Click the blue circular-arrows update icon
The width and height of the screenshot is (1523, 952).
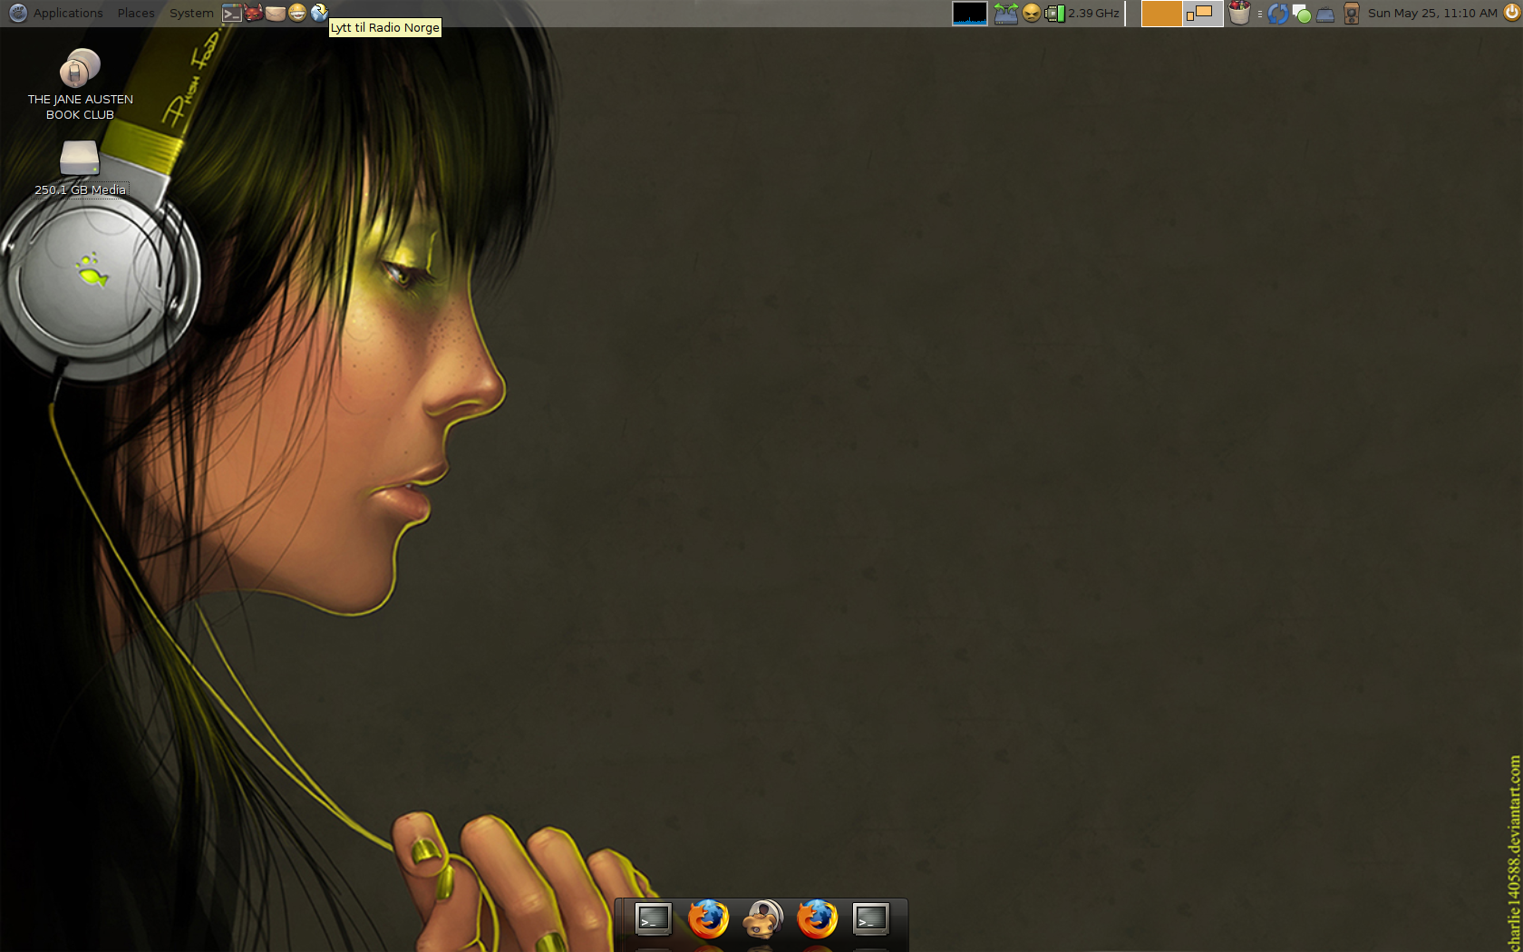1278,13
